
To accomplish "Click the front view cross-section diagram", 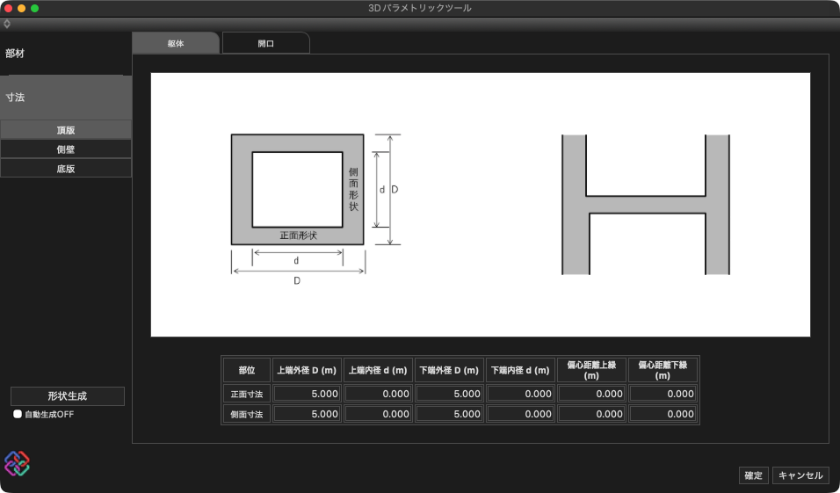I will [x=298, y=189].
